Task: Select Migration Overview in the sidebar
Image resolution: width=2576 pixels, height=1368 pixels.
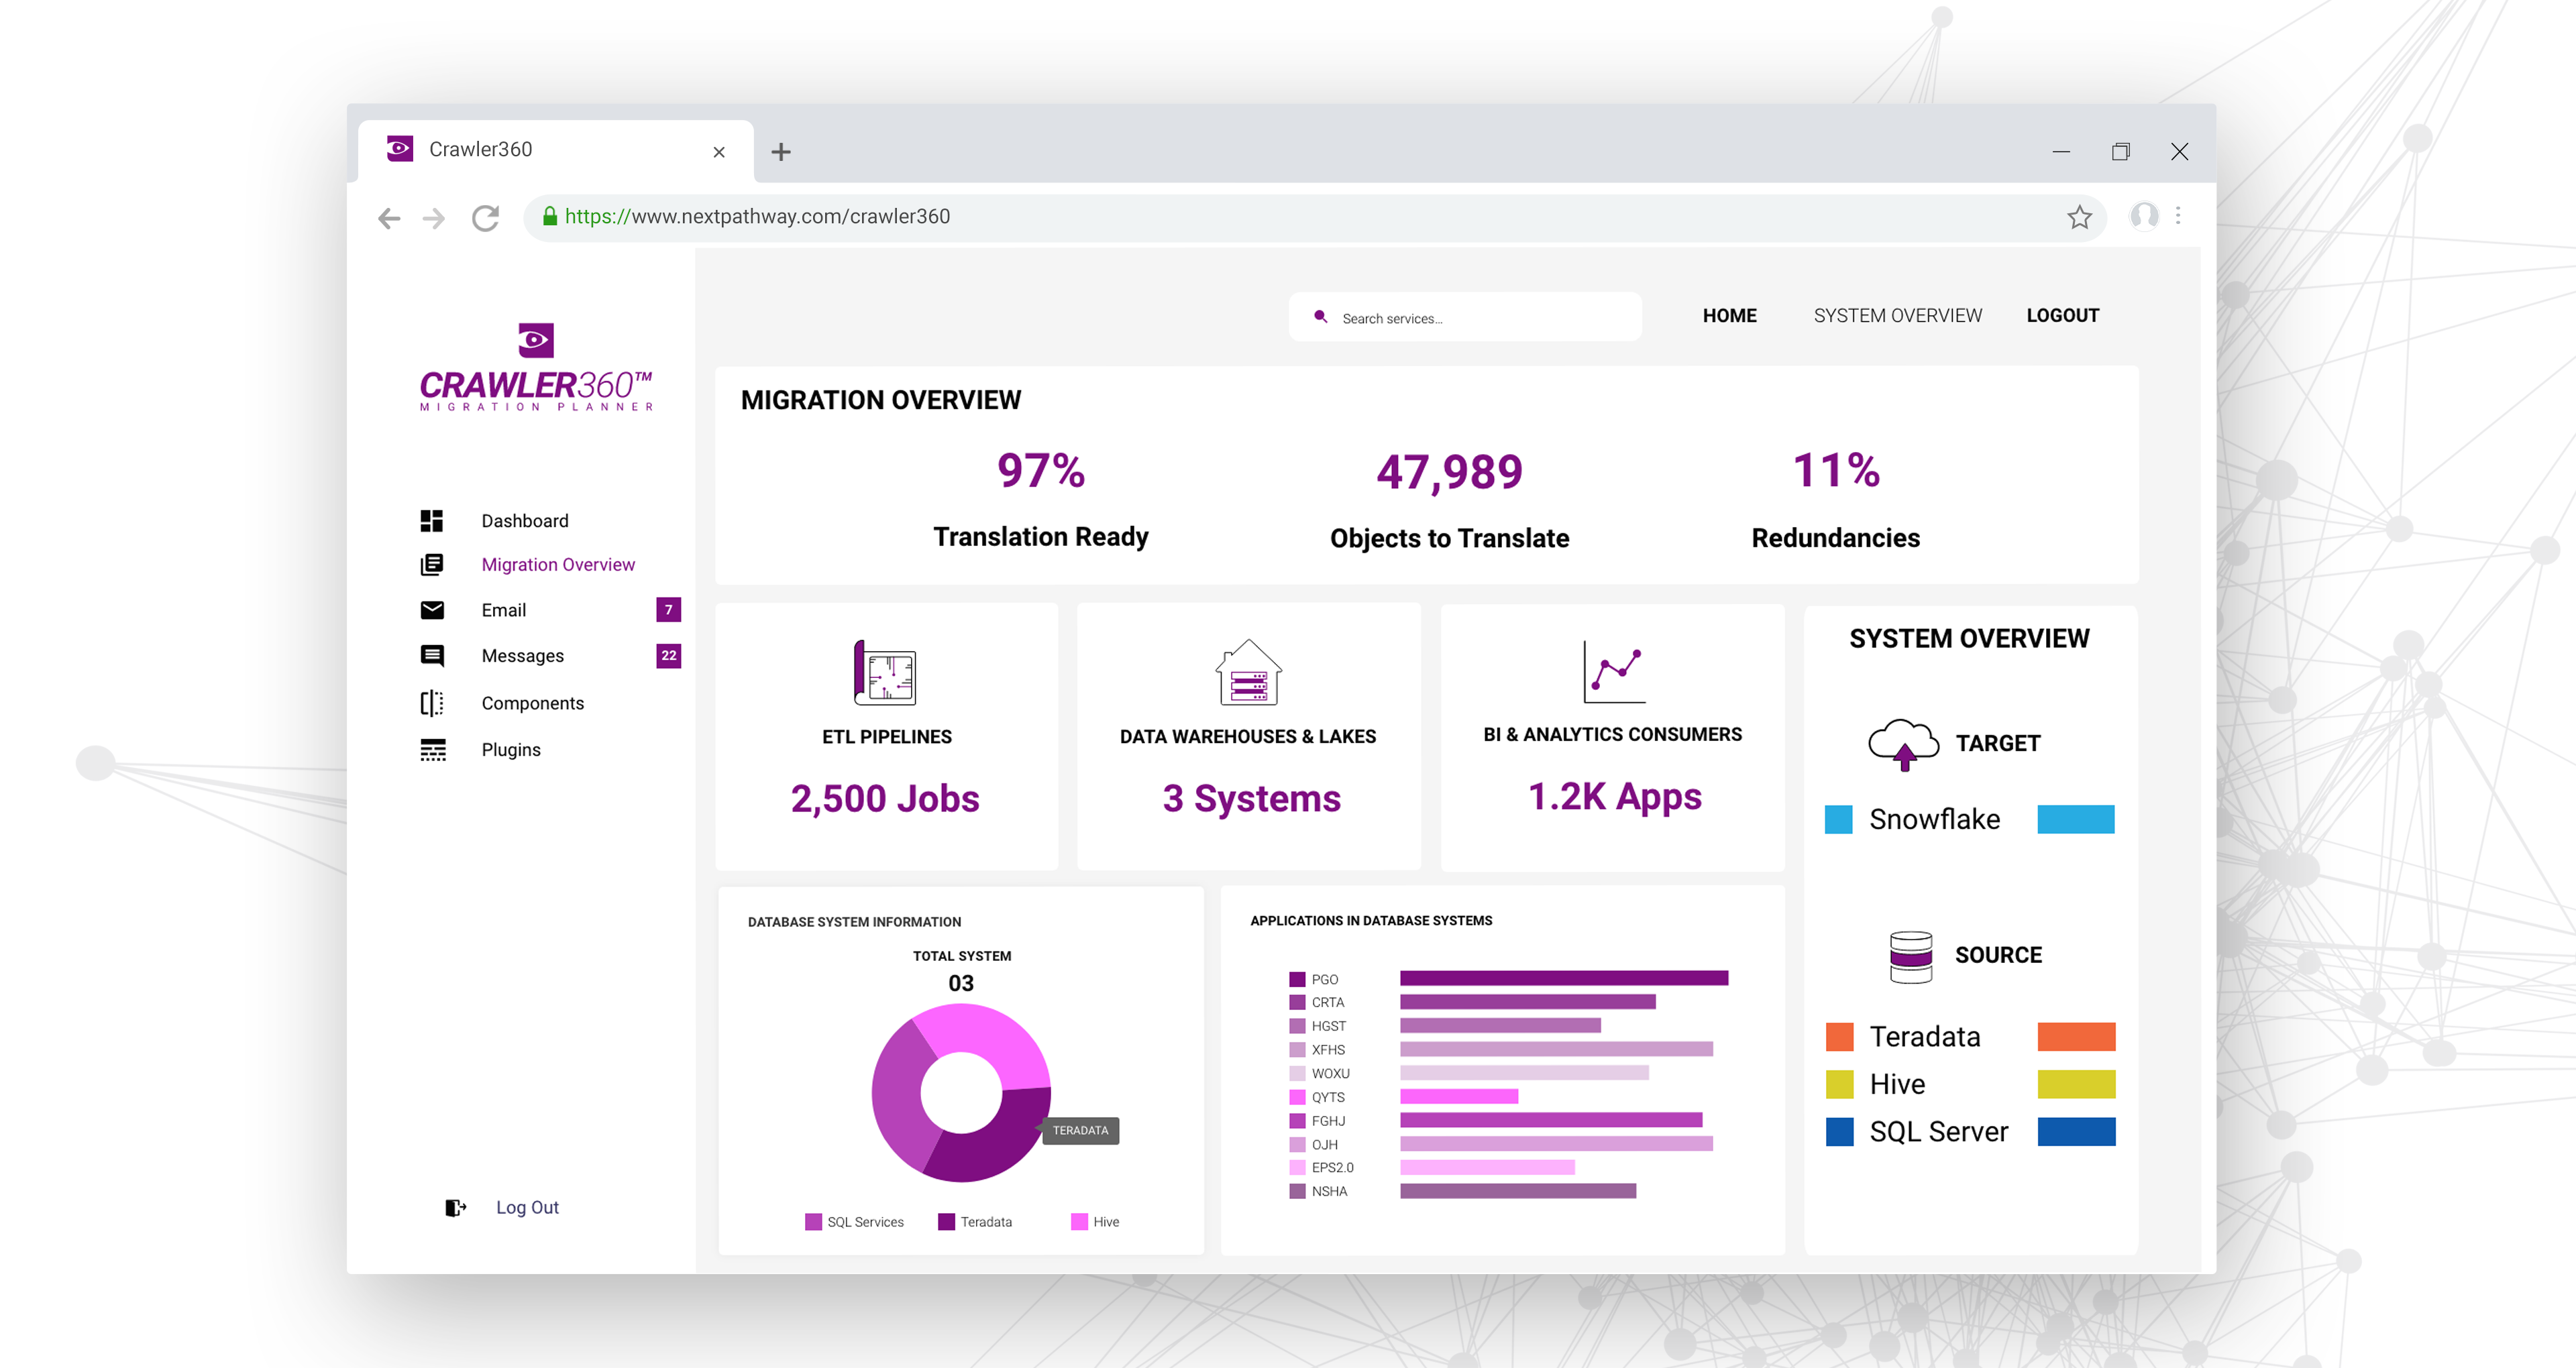Action: click(558, 565)
